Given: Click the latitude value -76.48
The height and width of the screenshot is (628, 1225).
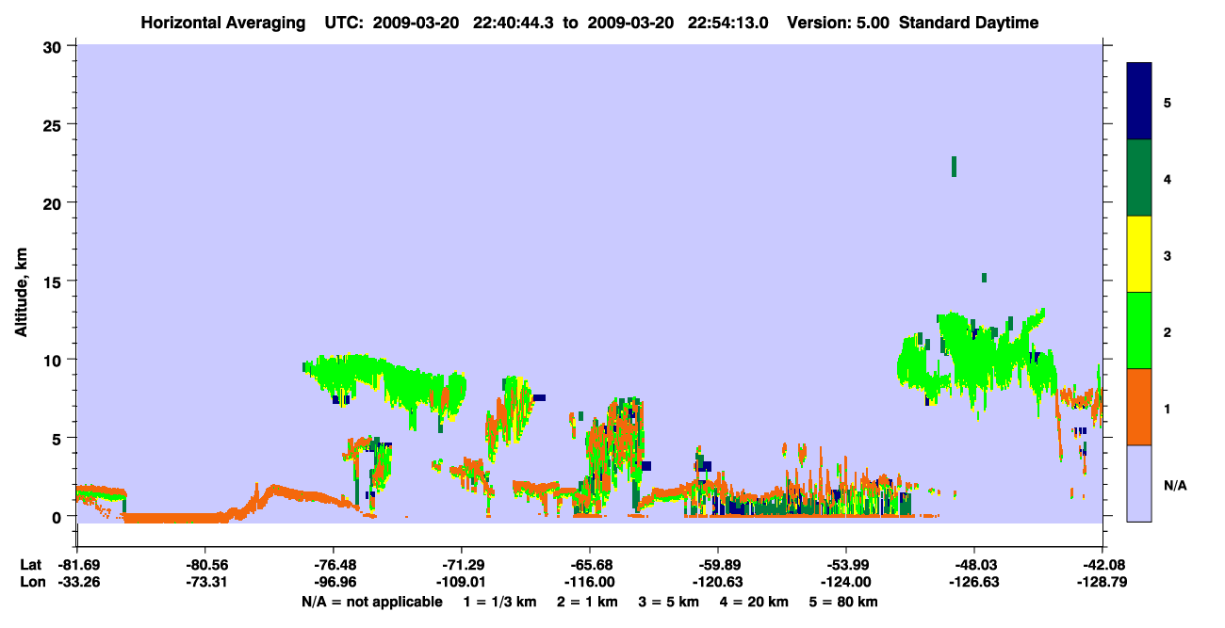Looking at the screenshot, I should pos(333,565).
